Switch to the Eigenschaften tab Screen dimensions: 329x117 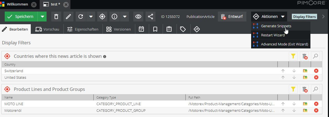83,29
